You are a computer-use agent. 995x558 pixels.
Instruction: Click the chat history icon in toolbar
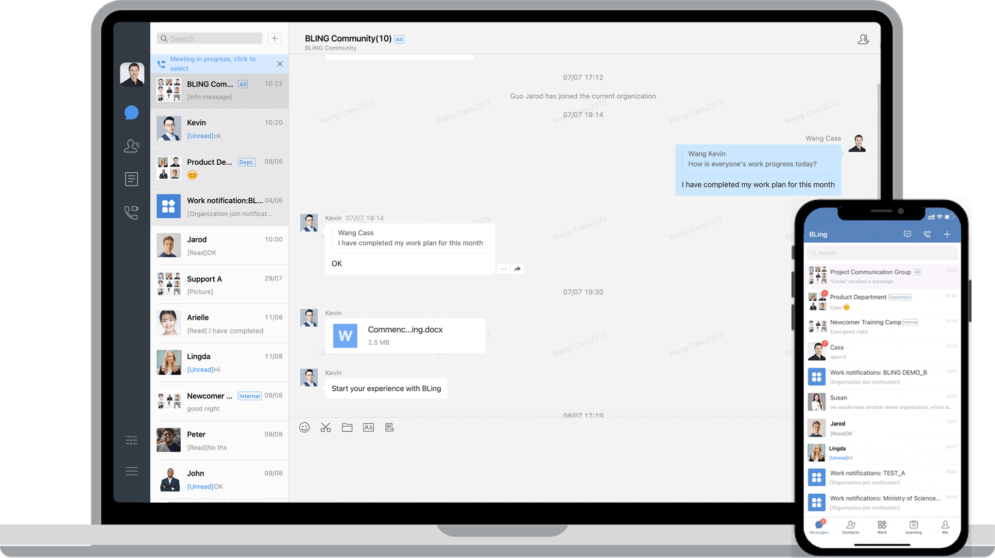[390, 427]
